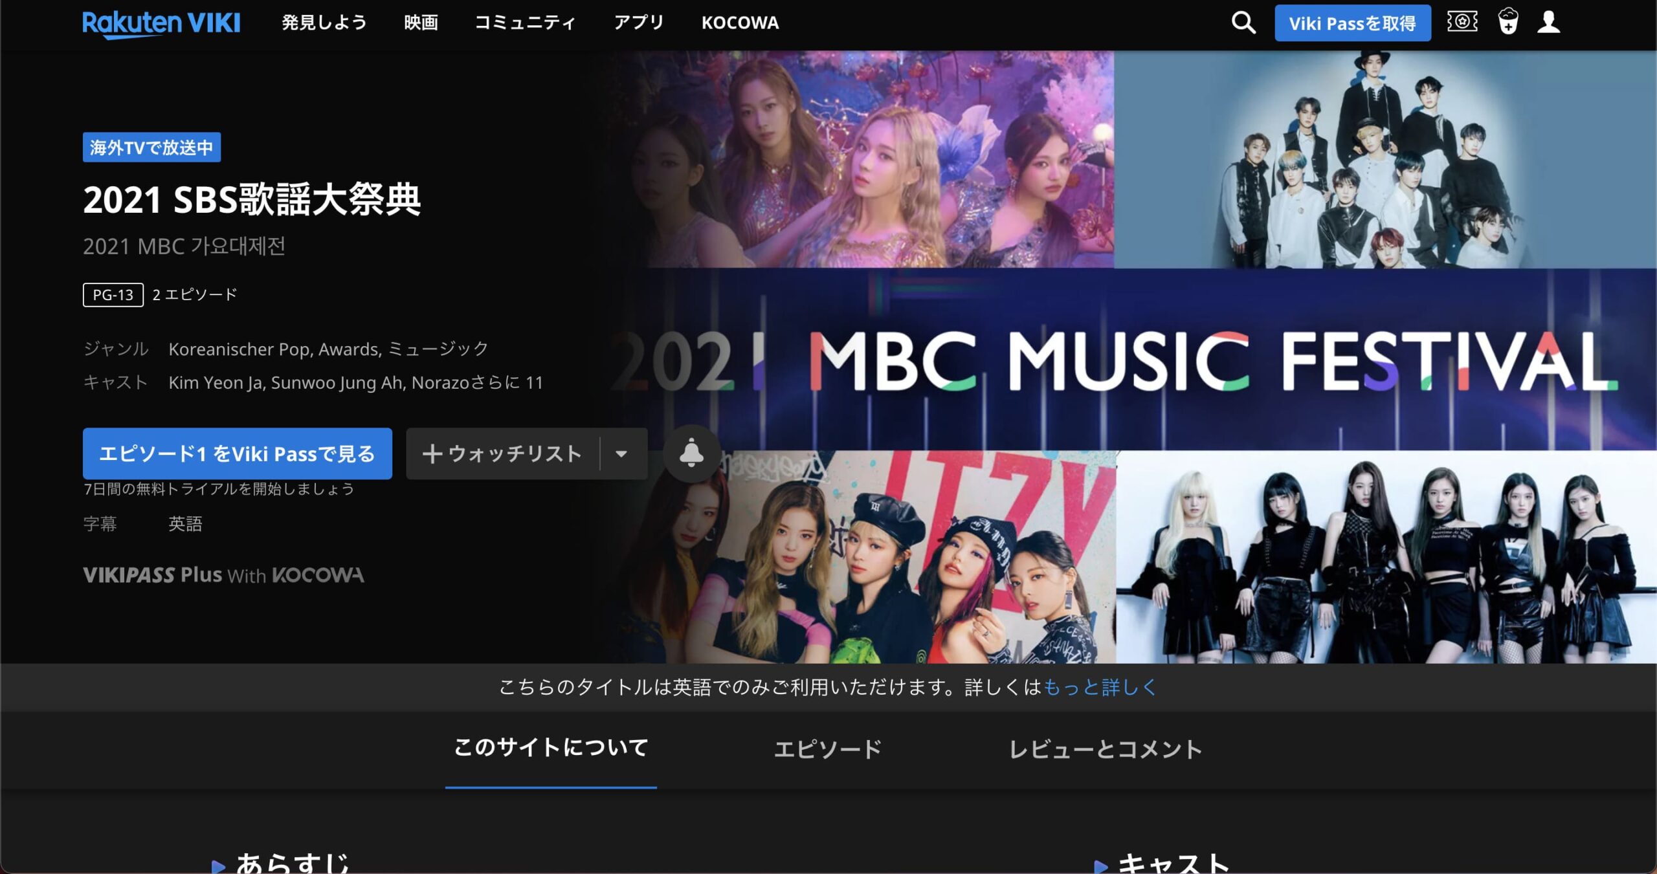This screenshot has height=874, width=1657.
Task: Click the Koreanischer Pop genre link
Action: (x=241, y=349)
